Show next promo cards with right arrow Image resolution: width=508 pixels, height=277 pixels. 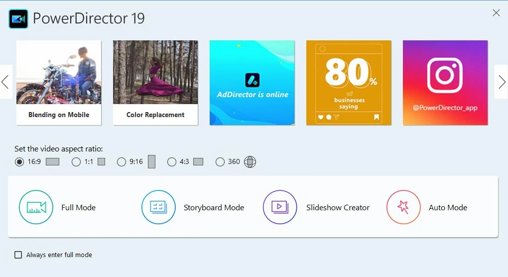tap(502, 82)
